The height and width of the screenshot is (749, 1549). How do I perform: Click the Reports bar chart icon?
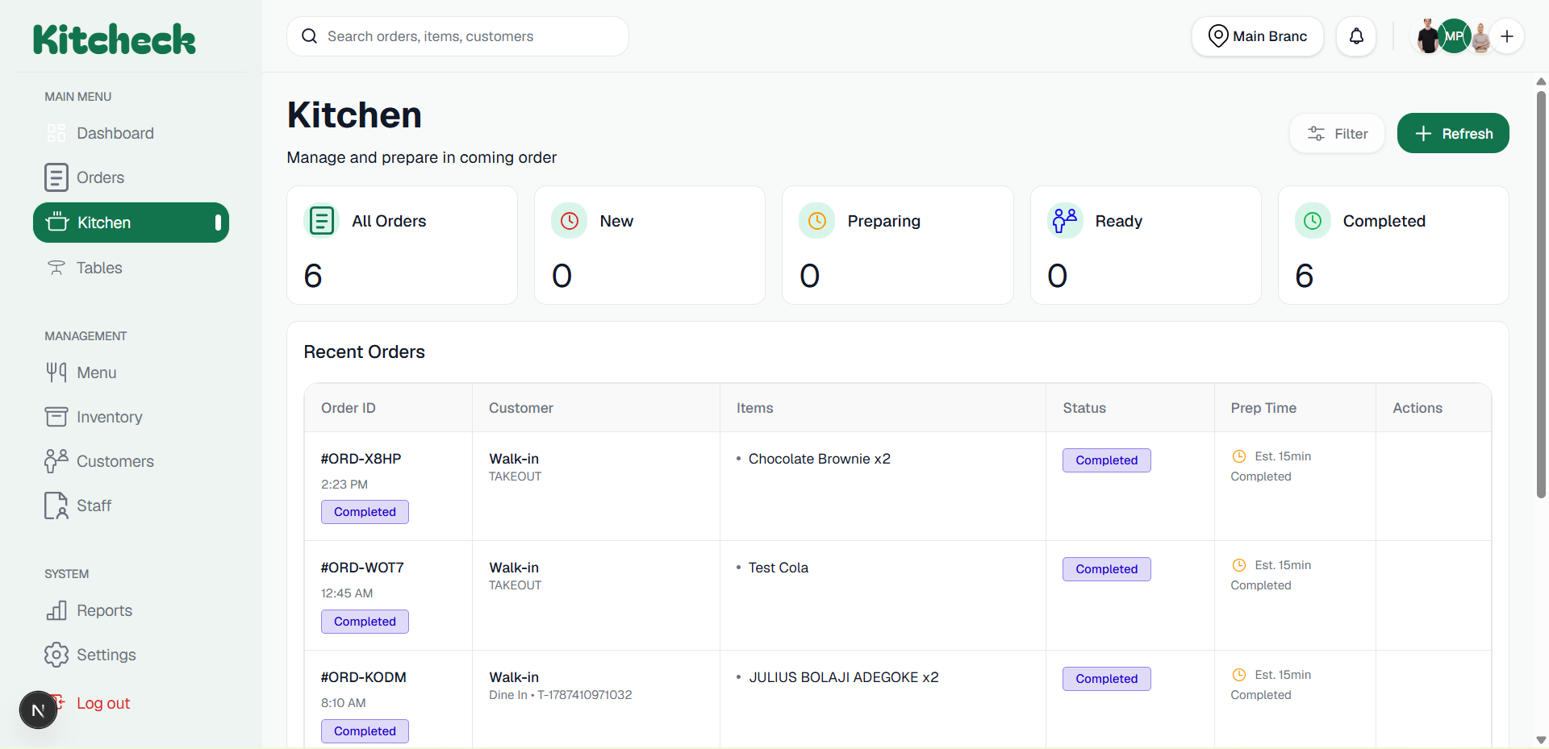[x=56, y=610]
